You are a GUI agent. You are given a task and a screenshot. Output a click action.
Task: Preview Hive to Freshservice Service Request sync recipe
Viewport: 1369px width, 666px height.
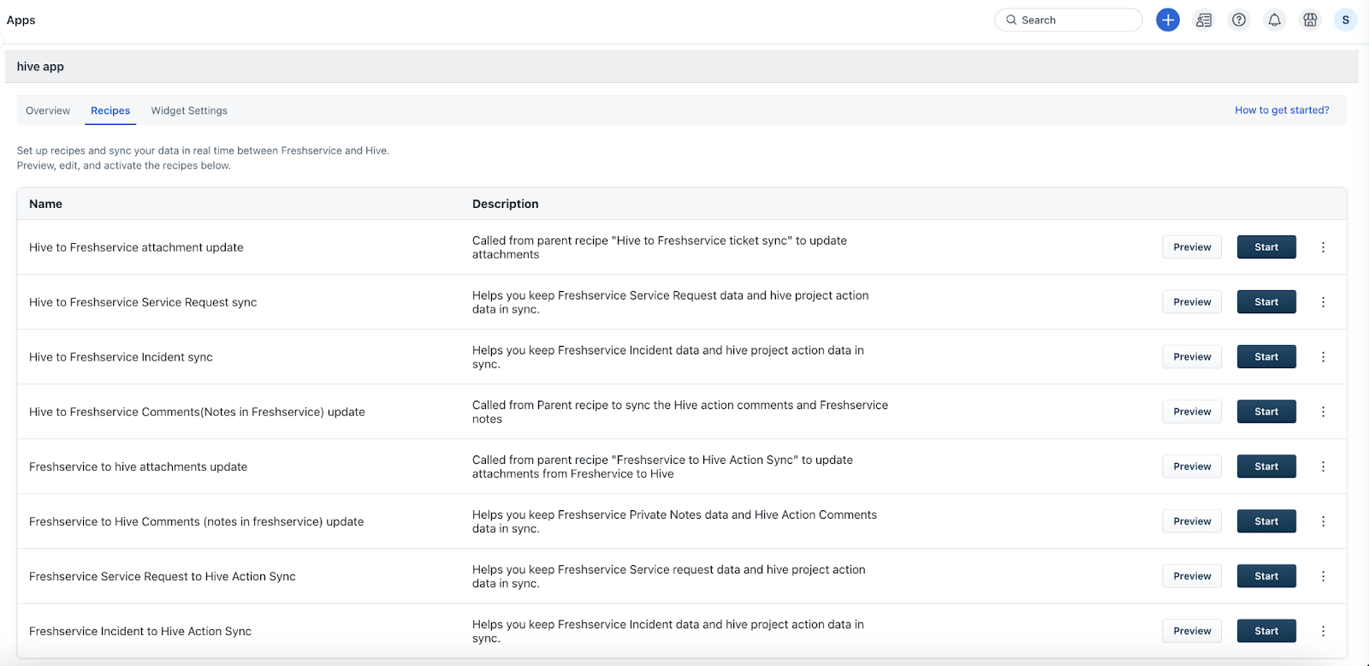coord(1192,302)
